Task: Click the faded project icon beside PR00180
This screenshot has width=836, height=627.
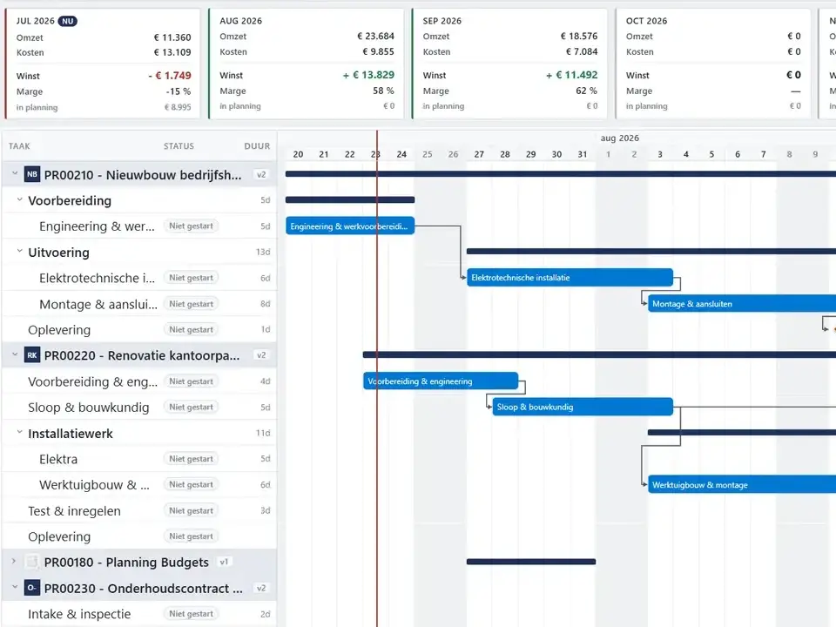Action: [x=32, y=562]
